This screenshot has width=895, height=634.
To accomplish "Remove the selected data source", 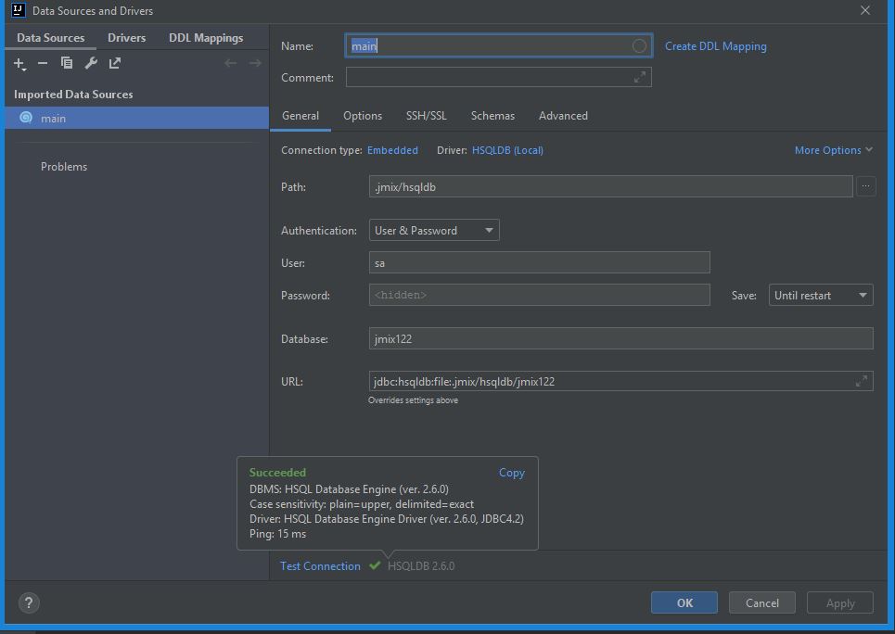I will (x=43, y=63).
